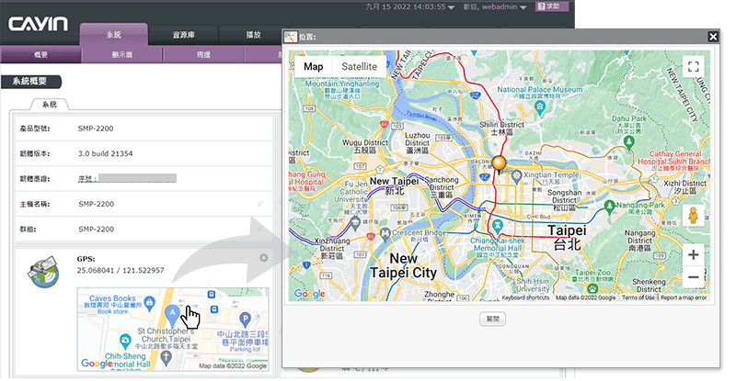
Task: Close the 位置 map dialog with the X
Action: click(713, 37)
